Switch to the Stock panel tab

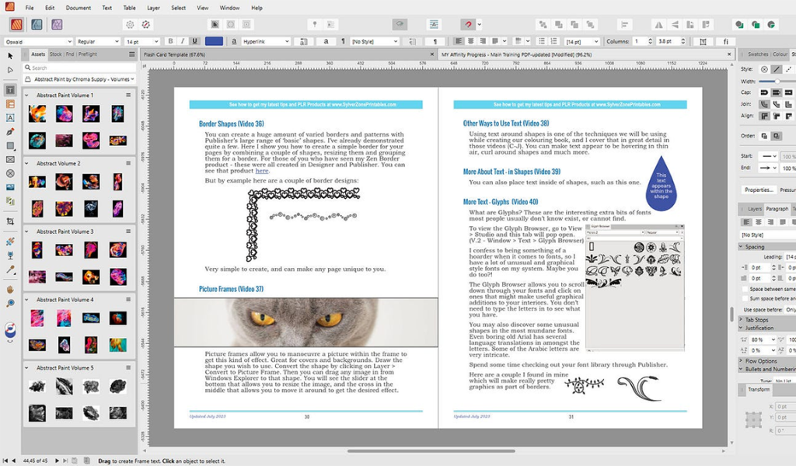click(55, 54)
